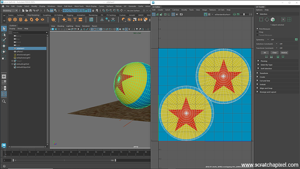
Task: Toggle the grid display icon in UV Editor toolbar
Action: (173, 14)
